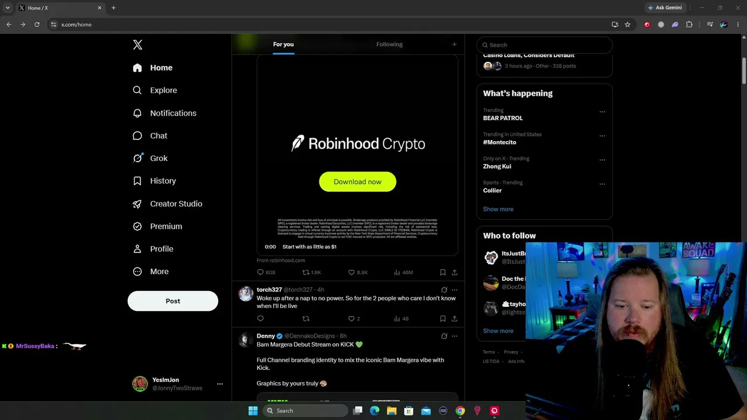Ask Grok about torch327's post
Image resolution: width=747 pixels, height=420 pixels.
(444, 290)
